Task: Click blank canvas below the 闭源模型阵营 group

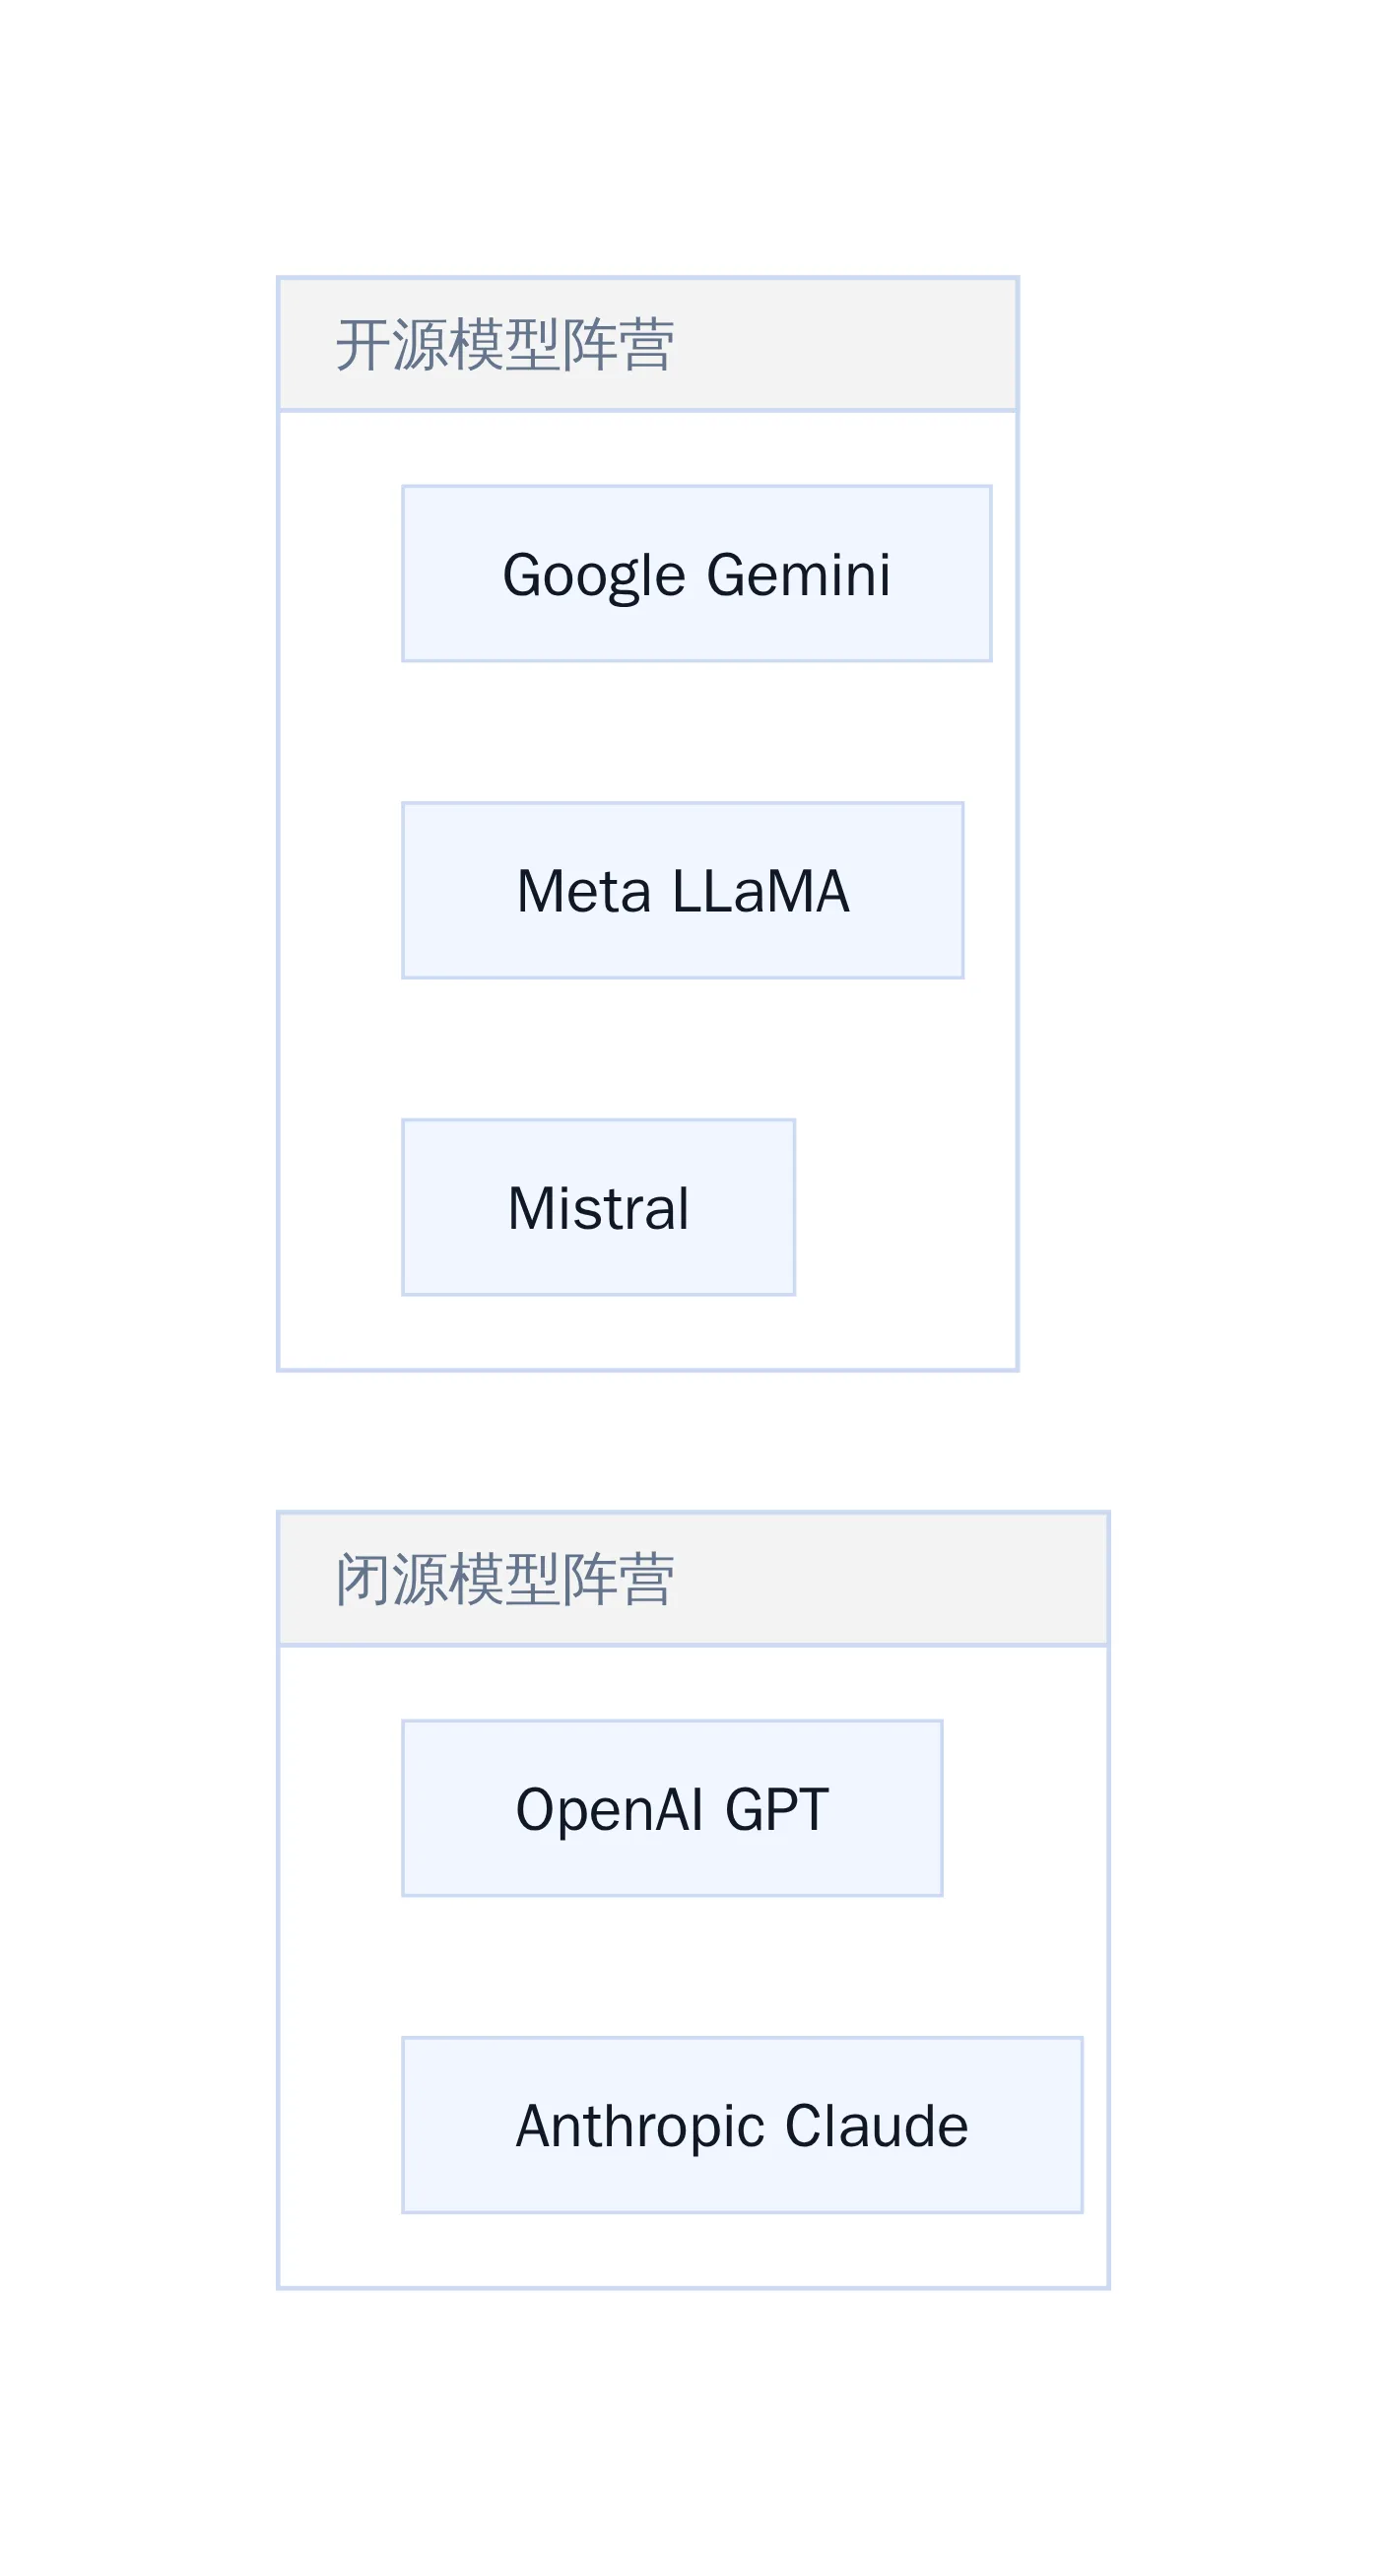Action: coord(693,2427)
